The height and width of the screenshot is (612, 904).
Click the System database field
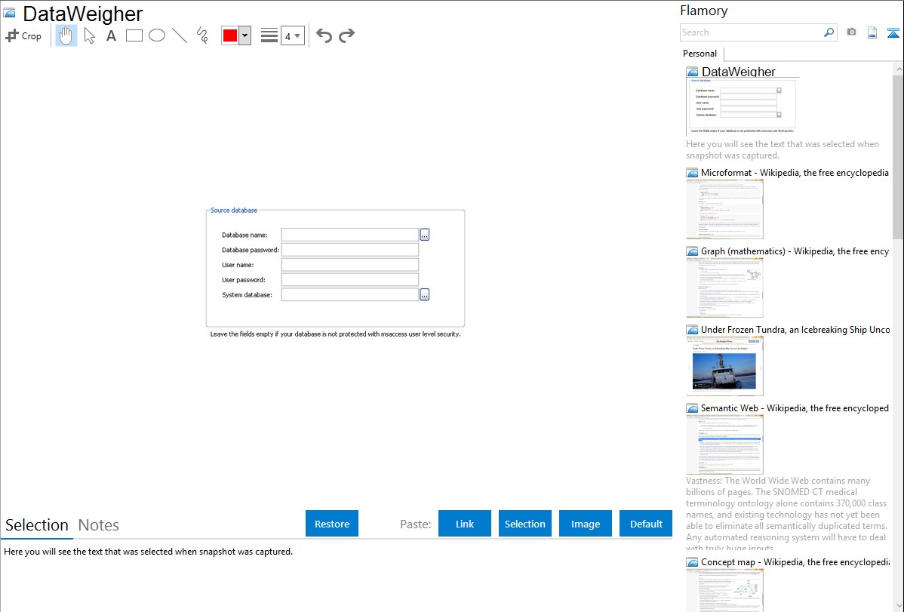pyautogui.click(x=350, y=295)
